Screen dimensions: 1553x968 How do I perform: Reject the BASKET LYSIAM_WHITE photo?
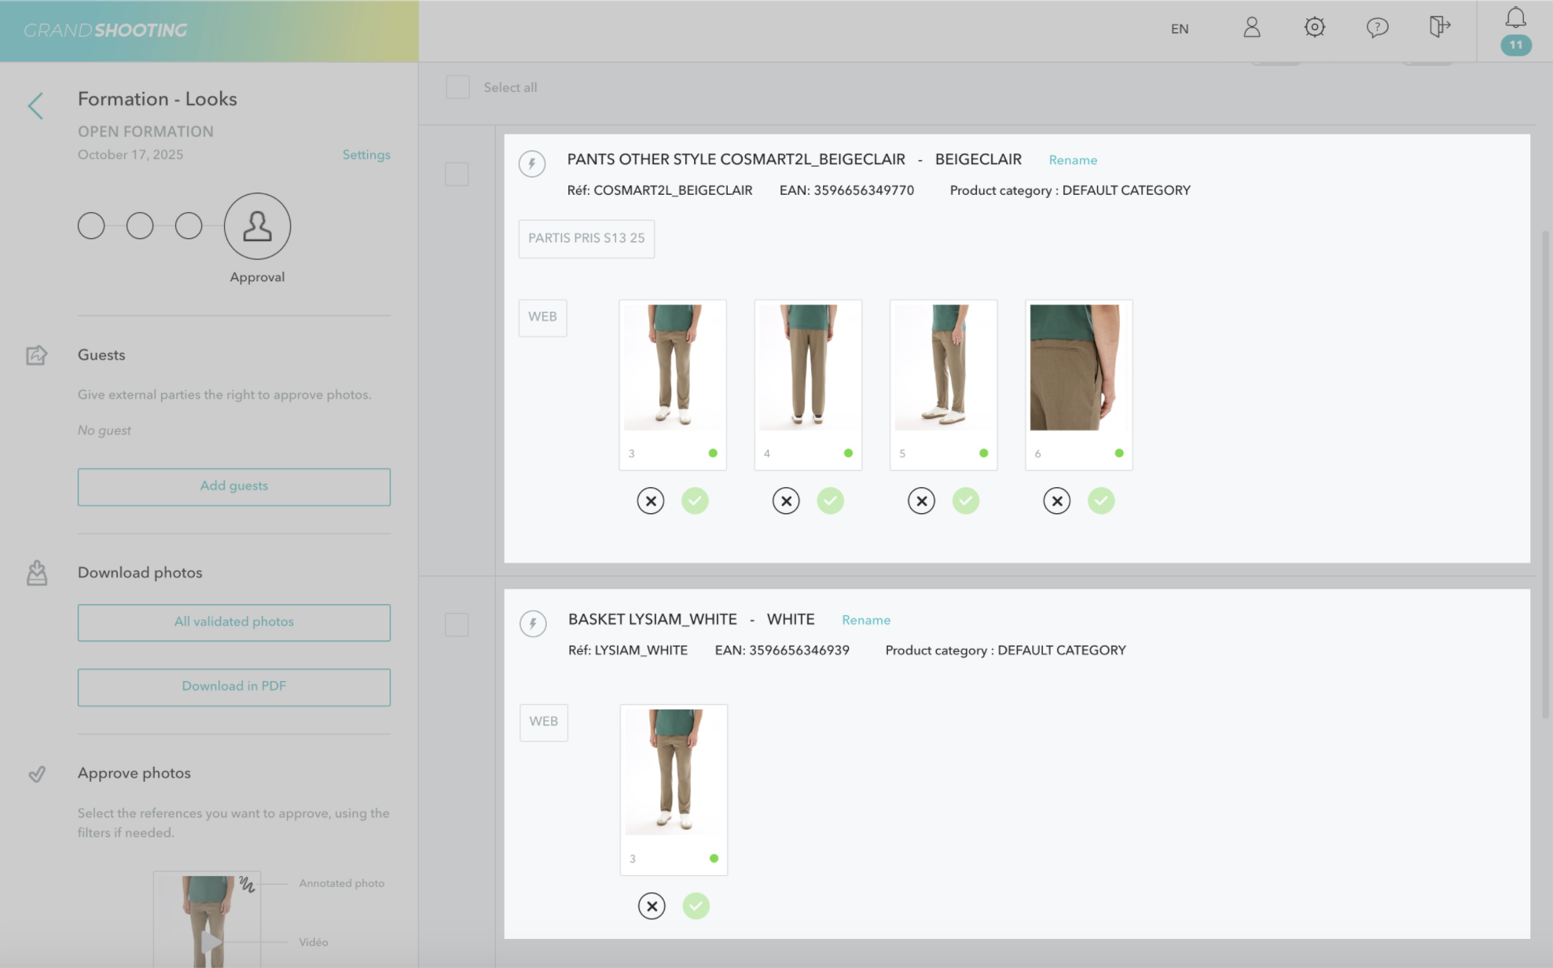point(652,906)
